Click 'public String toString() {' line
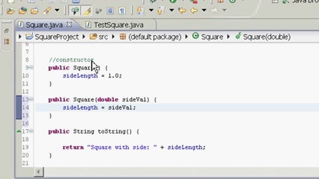Screen dimensions: 319x179 (94, 131)
